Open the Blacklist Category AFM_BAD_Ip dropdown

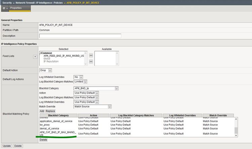click(x=96, y=89)
